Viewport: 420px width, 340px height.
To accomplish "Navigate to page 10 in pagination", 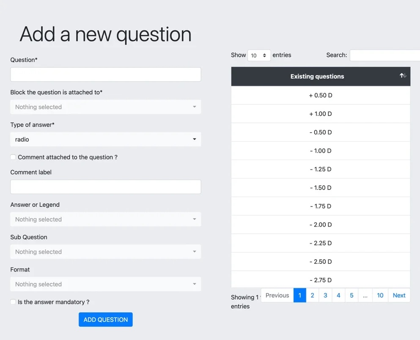I will [x=380, y=296].
